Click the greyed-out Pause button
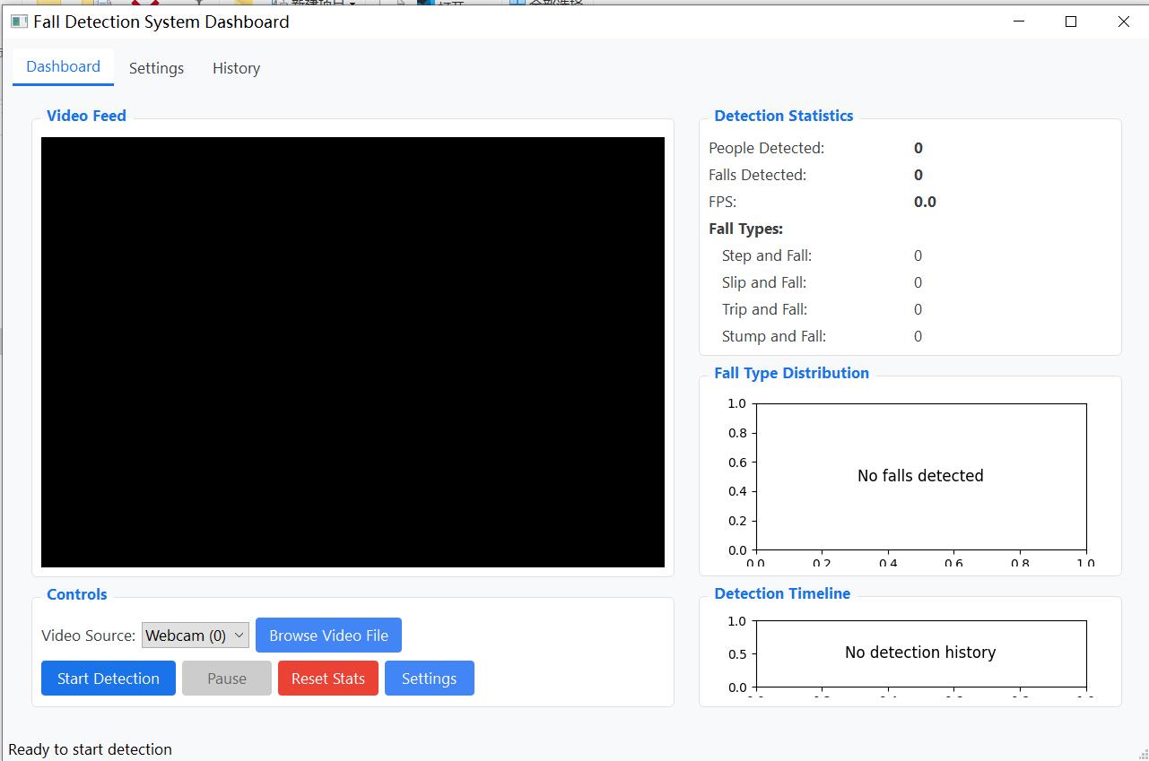Screen dimensions: 1149x761 click(227, 679)
